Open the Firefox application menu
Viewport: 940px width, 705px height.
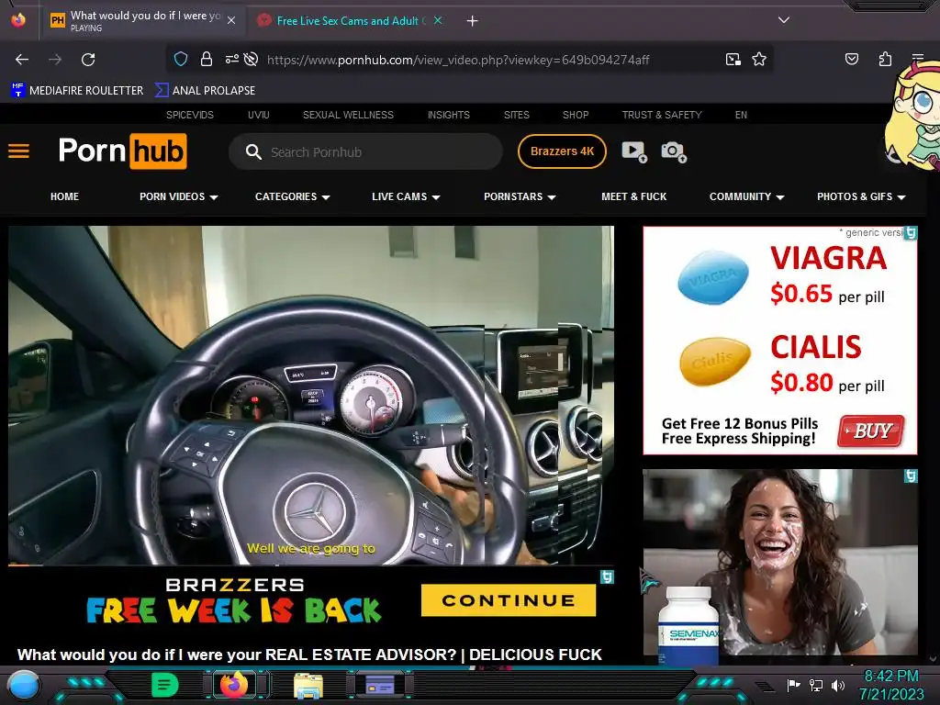point(918,59)
